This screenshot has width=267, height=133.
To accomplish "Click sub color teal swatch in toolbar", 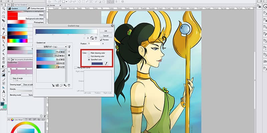I will (5, 106).
